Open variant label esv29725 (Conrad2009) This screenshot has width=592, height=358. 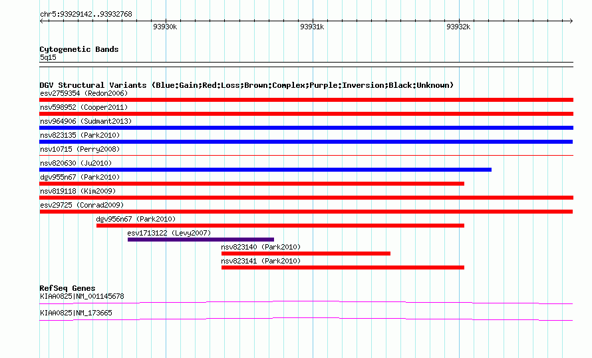(82, 205)
